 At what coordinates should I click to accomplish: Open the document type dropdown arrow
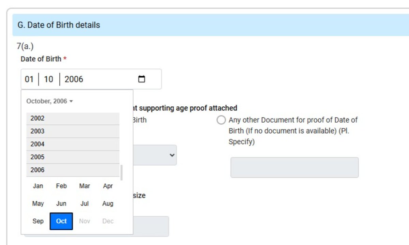pos(172,155)
